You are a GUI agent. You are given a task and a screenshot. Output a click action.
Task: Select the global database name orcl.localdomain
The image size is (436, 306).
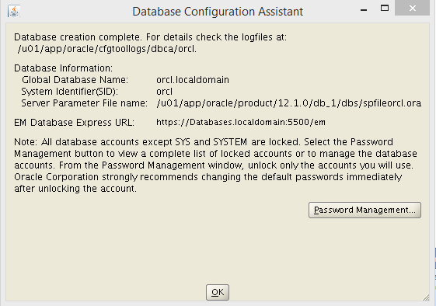click(x=193, y=80)
